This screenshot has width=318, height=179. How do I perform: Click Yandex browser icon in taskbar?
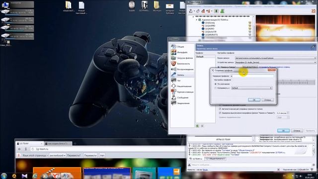click(55, 176)
